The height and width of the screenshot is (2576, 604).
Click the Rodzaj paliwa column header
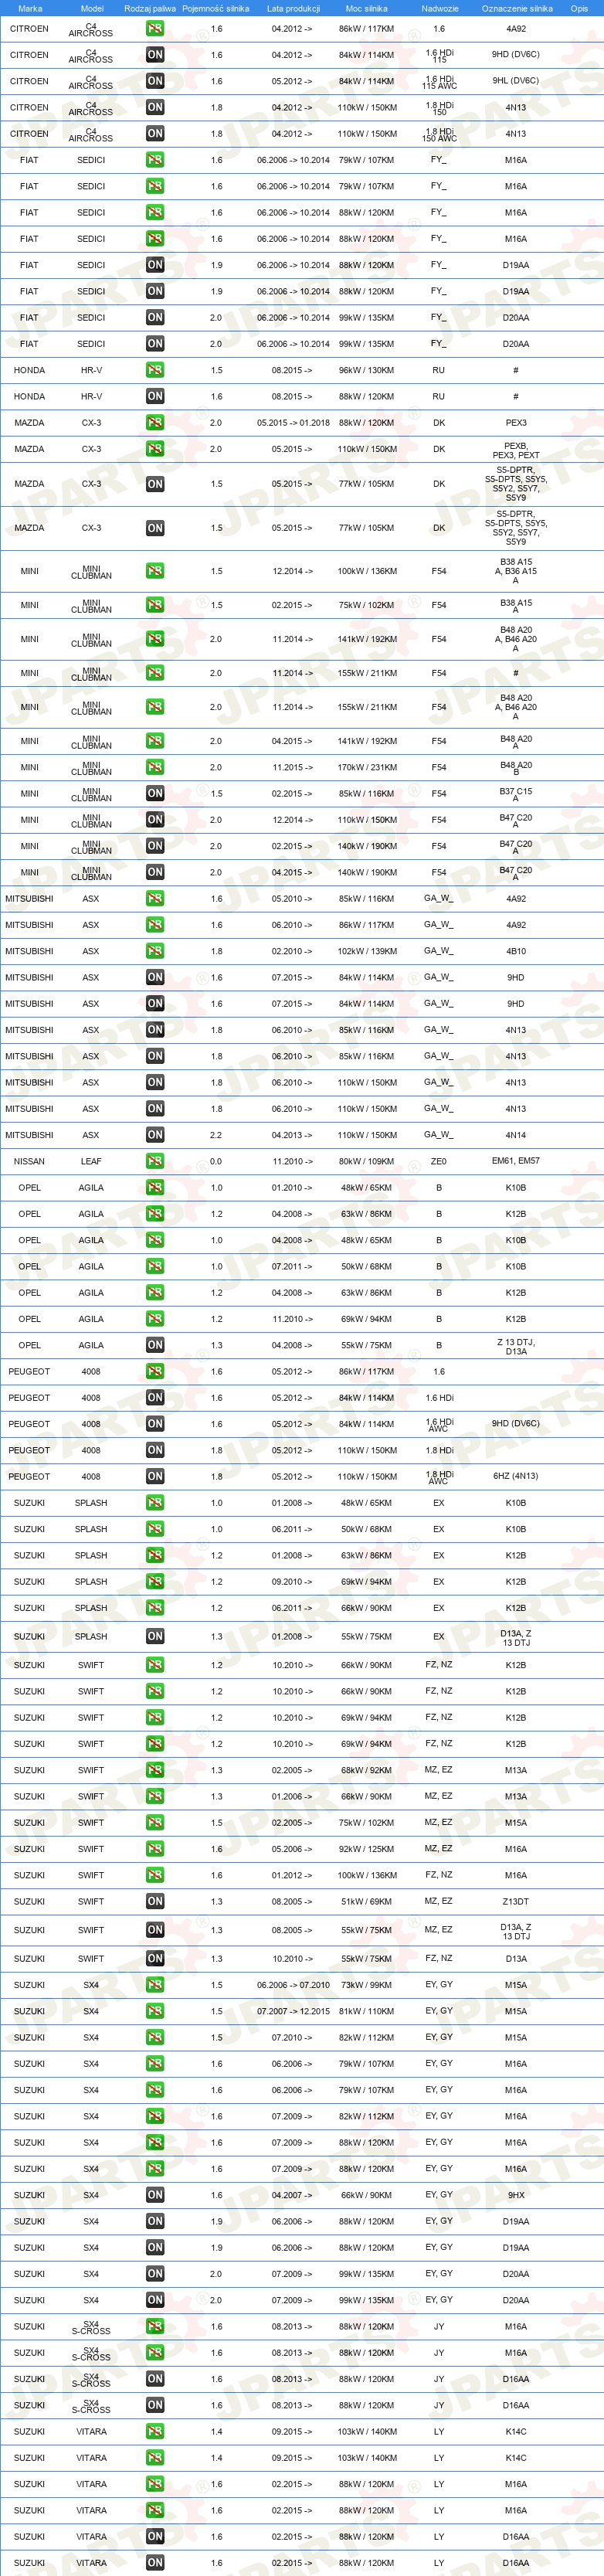[x=150, y=8]
